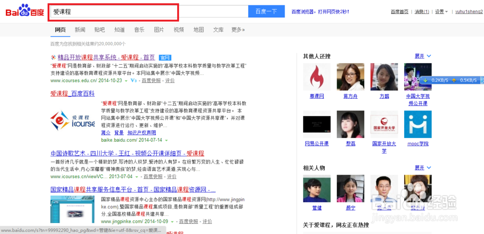Select the 网页 tab
The width and height of the screenshot is (484, 234).
(x=60, y=30)
